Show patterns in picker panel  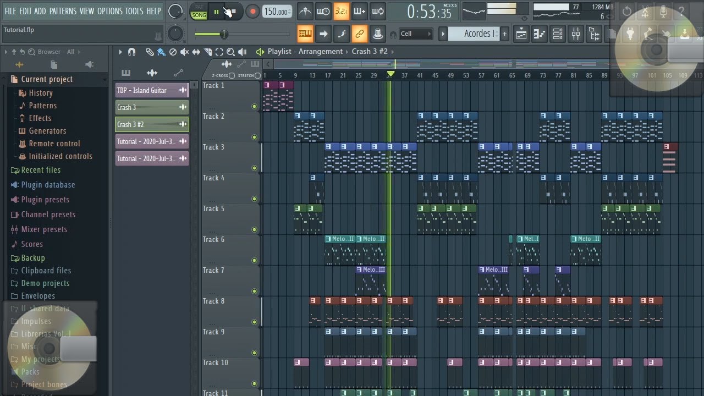tap(126, 73)
